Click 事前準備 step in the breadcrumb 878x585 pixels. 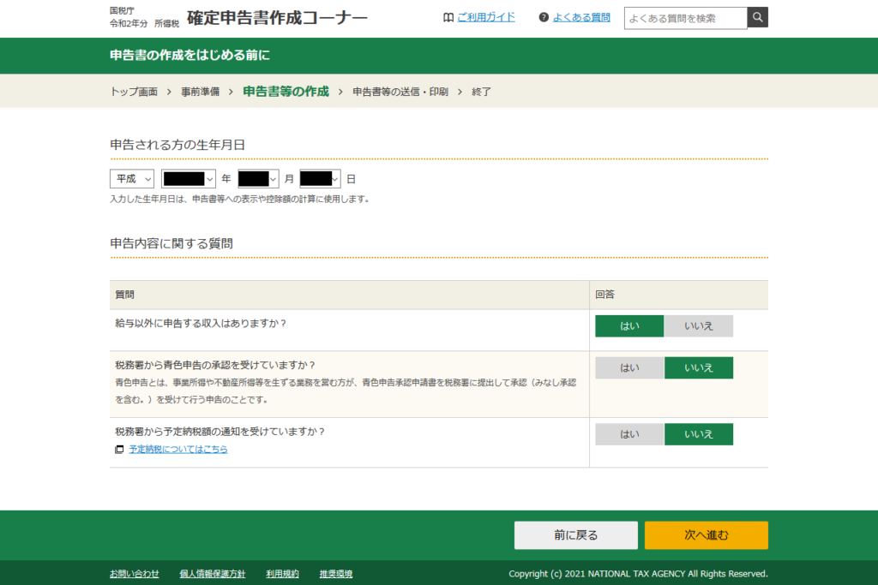[200, 92]
